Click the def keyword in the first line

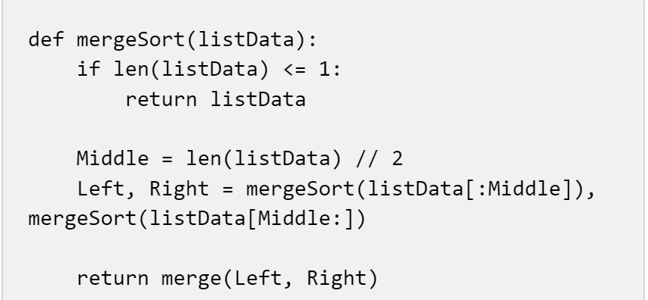click(46, 40)
